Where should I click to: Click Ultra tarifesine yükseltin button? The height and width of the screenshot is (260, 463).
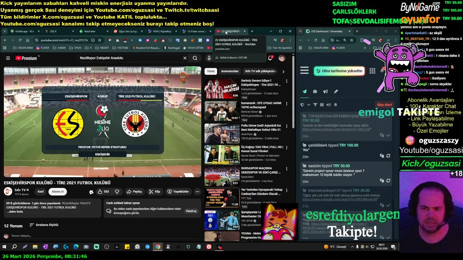coord(339,71)
